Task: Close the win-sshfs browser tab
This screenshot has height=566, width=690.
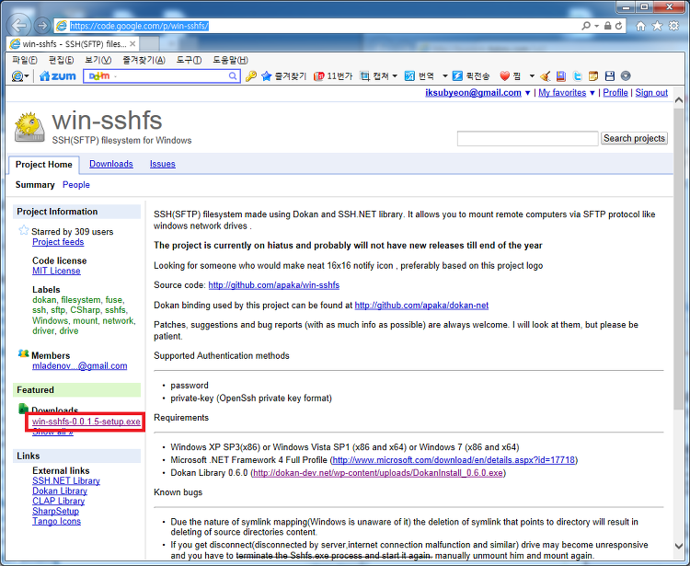Action: tap(132, 43)
